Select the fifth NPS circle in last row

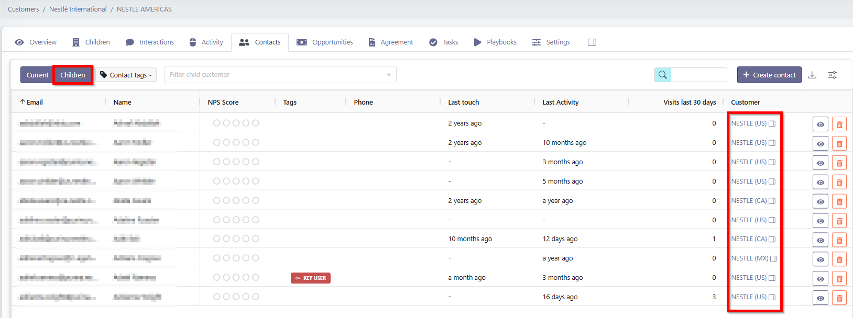(256, 297)
